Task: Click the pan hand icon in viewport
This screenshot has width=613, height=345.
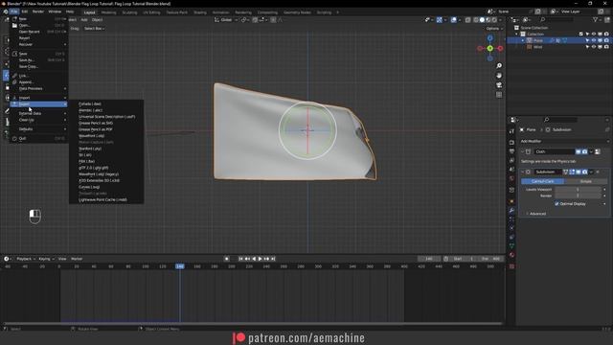Action: coord(499,75)
